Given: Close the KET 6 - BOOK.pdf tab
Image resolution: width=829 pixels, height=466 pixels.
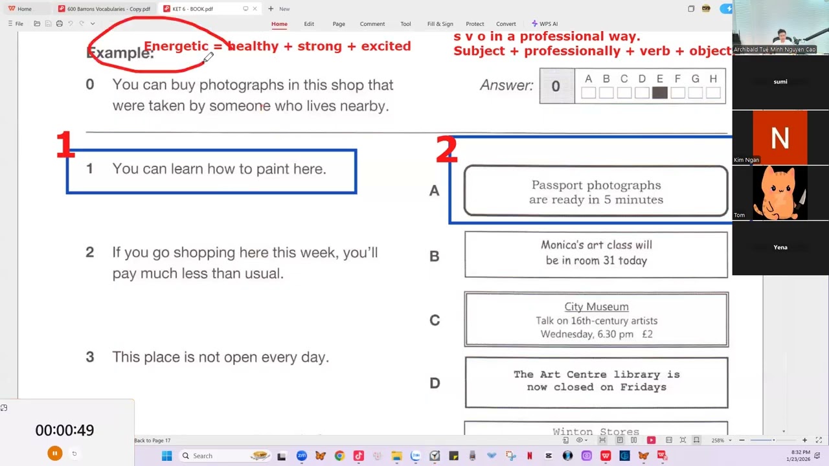Looking at the screenshot, I should click(255, 8).
